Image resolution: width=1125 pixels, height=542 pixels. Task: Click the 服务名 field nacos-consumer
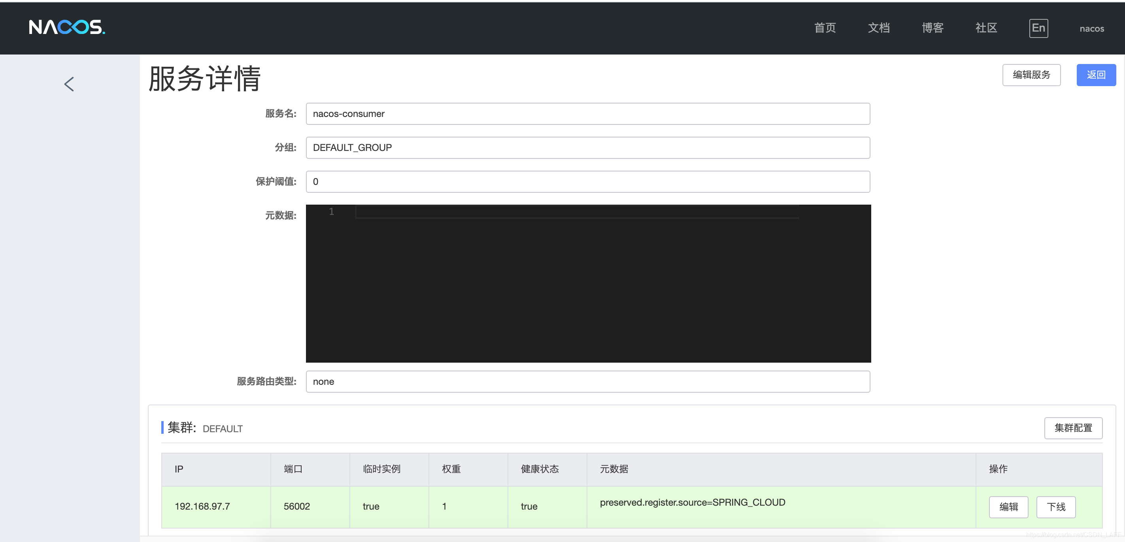point(588,114)
